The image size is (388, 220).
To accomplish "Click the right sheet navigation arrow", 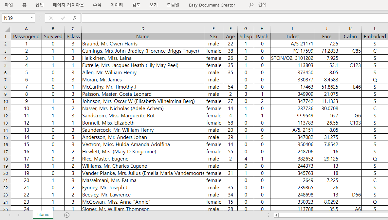I will coord(19,215).
